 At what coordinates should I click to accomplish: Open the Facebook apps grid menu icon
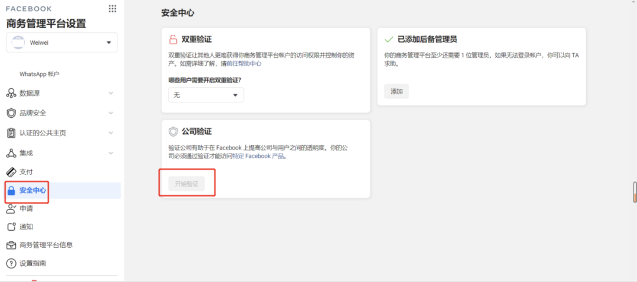click(x=113, y=8)
